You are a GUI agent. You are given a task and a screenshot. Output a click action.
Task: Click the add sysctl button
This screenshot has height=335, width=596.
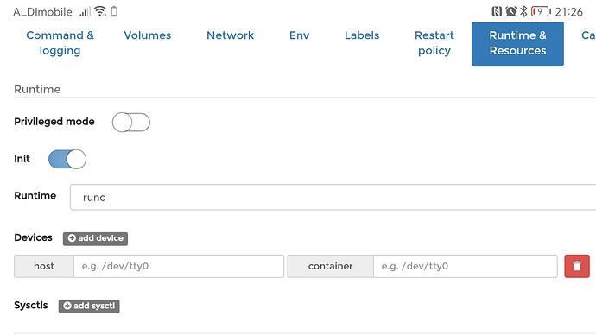(89, 307)
